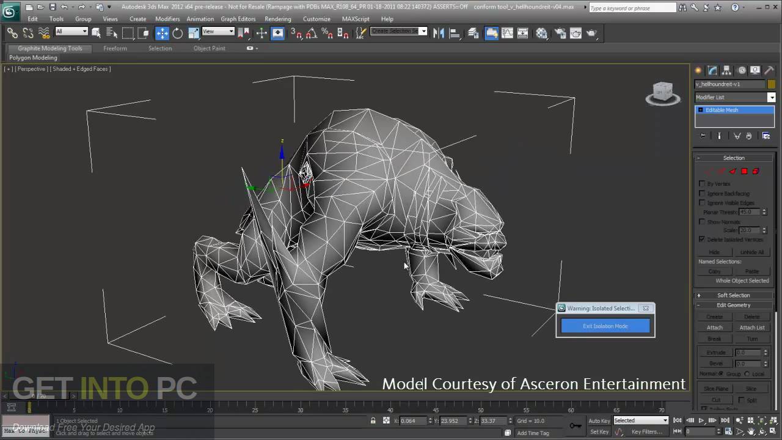Collapse the Selection rollout
Image resolution: width=782 pixels, height=440 pixels.
pos(734,158)
